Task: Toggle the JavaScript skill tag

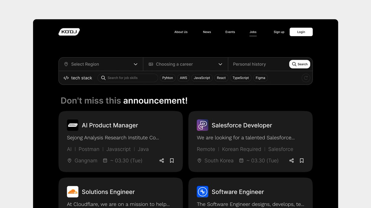Action: click(202, 78)
